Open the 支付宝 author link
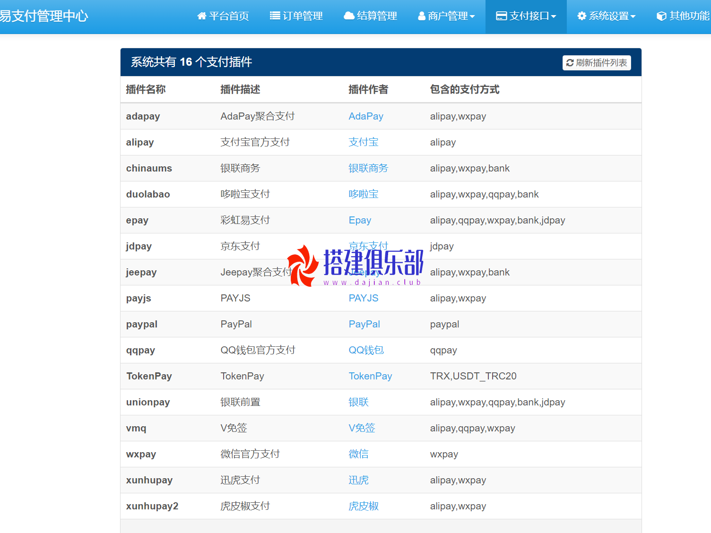This screenshot has height=533, width=711. click(364, 142)
